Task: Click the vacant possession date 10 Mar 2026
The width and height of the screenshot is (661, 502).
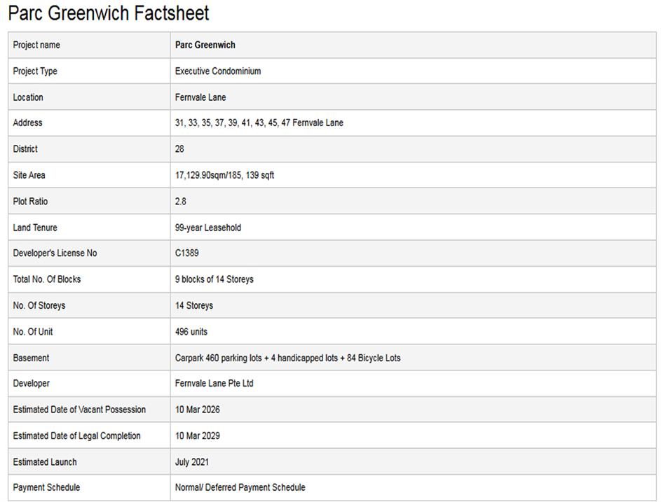Action: tap(197, 410)
